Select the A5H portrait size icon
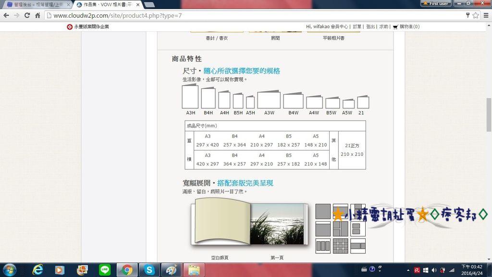 coord(250,102)
